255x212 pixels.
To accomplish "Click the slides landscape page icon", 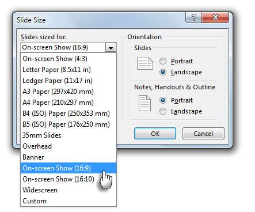I will 145,63.
